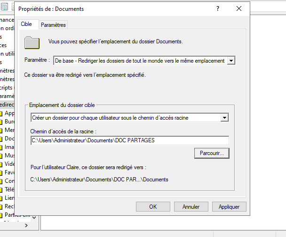Image resolution: width=286 pixels, height=237 pixels.
Task: Click the Vidéos folder icon in tree
Action: pos(1,164)
